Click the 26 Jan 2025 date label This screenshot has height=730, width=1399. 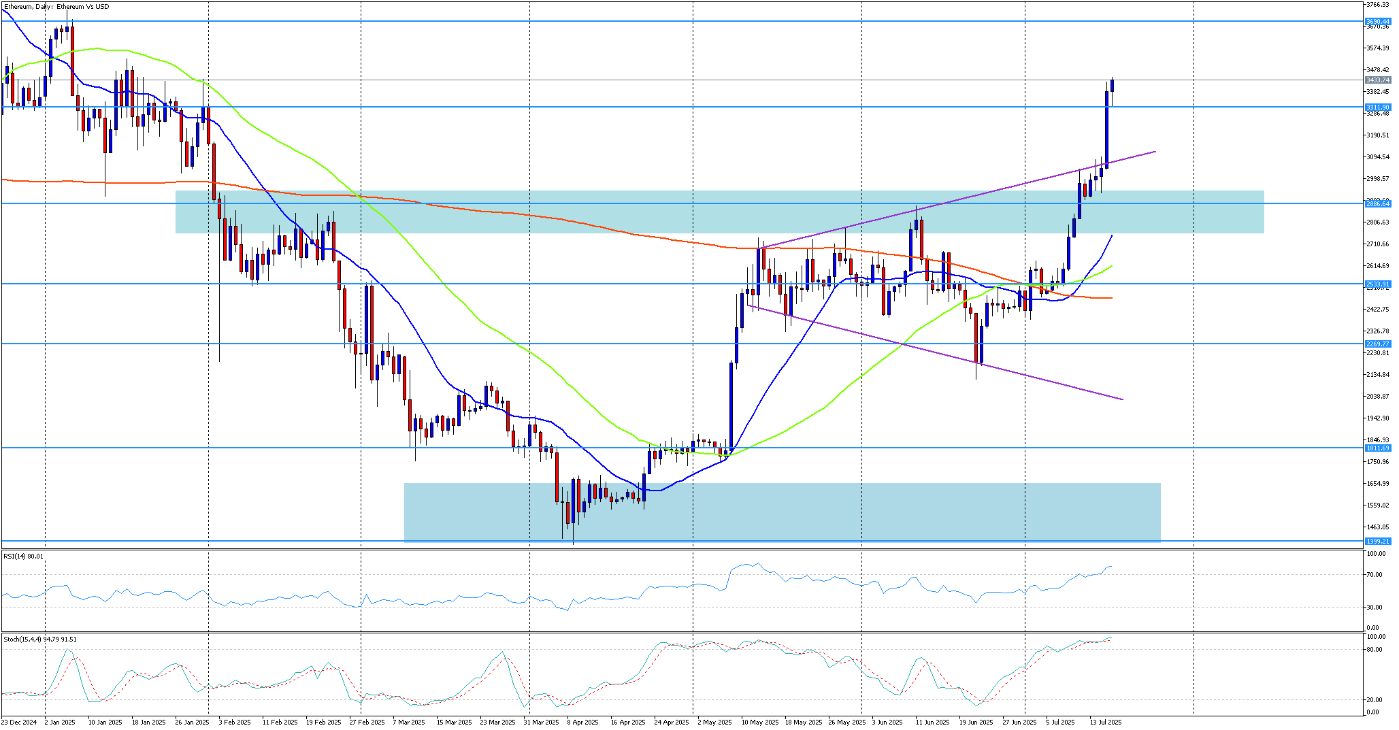coord(192,723)
